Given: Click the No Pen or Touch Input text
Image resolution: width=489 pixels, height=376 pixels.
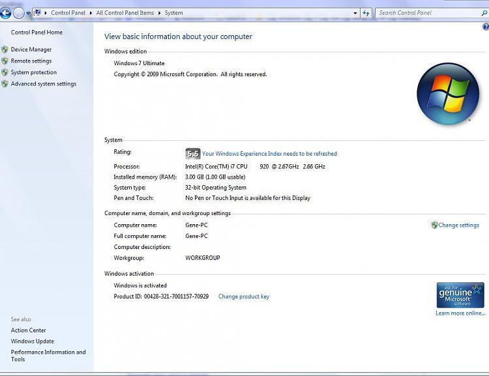Looking at the screenshot, I should coord(248,198).
